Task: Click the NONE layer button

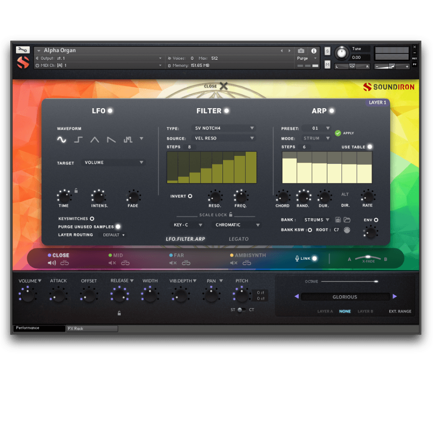Action: [x=345, y=311]
